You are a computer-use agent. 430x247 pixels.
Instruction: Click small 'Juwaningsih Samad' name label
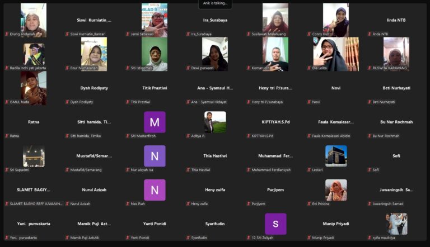point(388,204)
